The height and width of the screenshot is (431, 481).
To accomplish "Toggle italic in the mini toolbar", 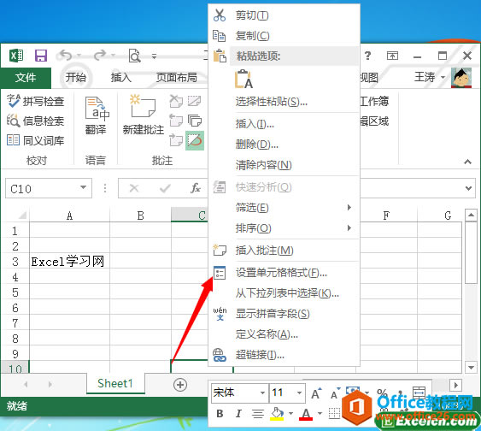I will point(238,414).
